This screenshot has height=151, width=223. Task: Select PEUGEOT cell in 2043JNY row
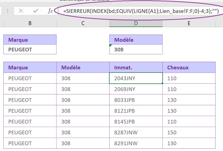pos(30,78)
